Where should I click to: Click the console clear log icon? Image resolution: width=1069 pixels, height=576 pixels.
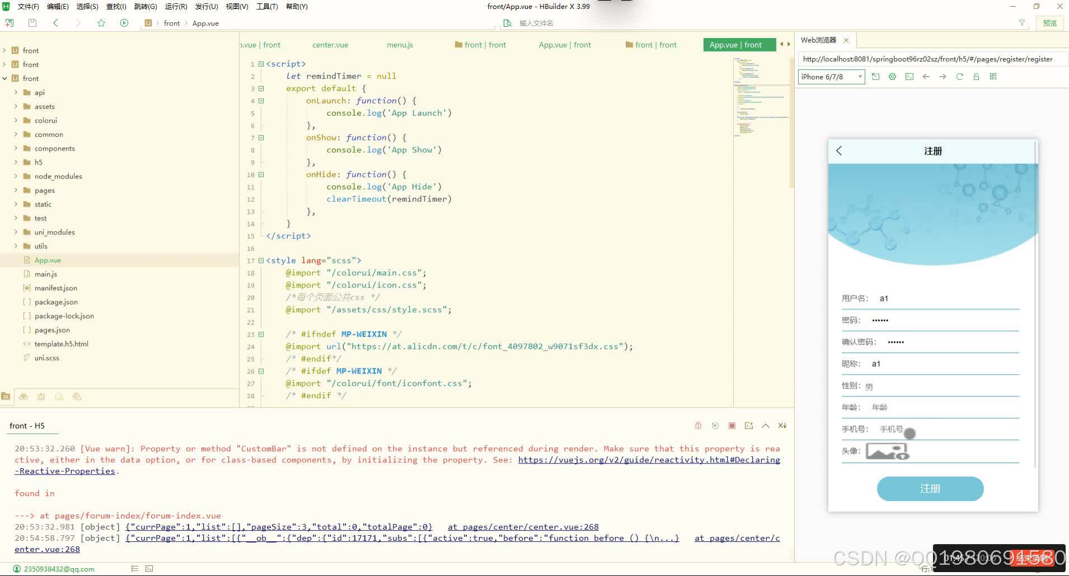pos(782,426)
